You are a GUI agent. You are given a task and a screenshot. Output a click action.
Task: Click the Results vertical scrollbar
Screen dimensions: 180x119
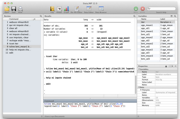click(x=136, y=85)
